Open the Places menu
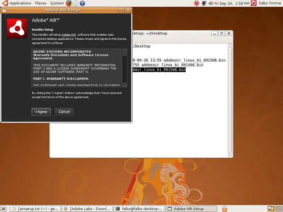The width and height of the screenshot is (283, 212). tap(41, 3)
